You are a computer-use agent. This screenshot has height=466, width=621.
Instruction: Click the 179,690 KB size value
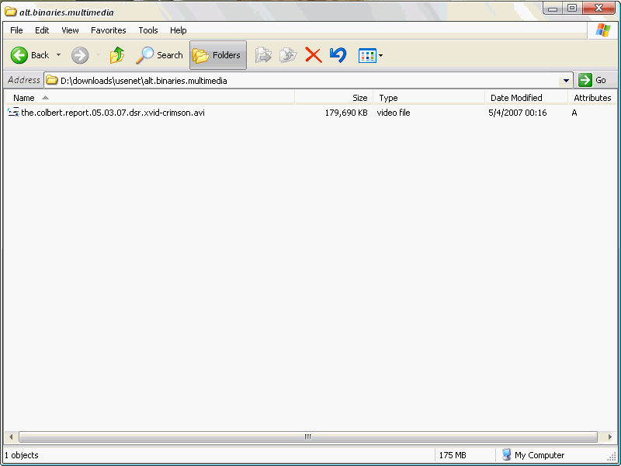pos(346,113)
